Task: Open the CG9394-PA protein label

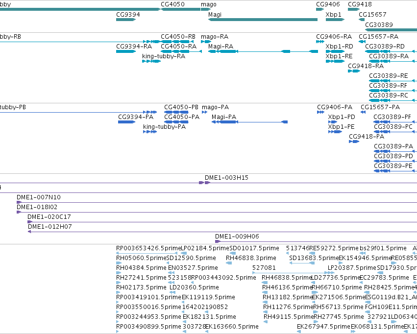Action: tap(136, 117)
